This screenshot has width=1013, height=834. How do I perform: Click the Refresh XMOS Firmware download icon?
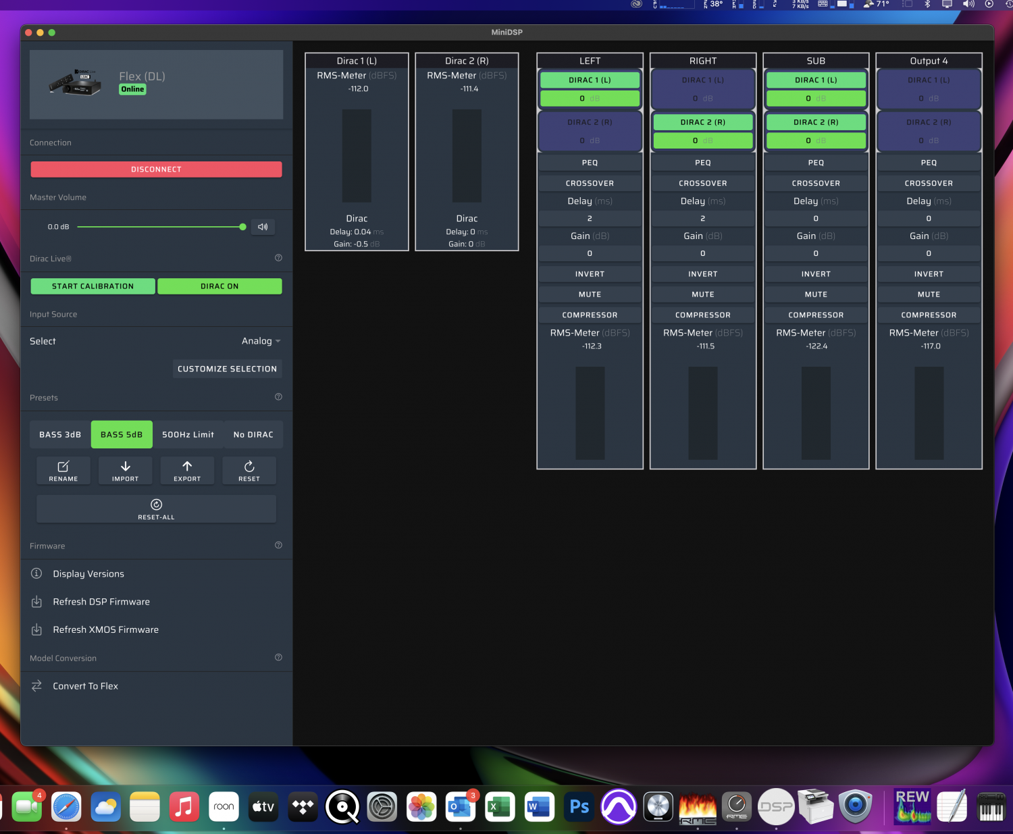click(x=36, y=629)
